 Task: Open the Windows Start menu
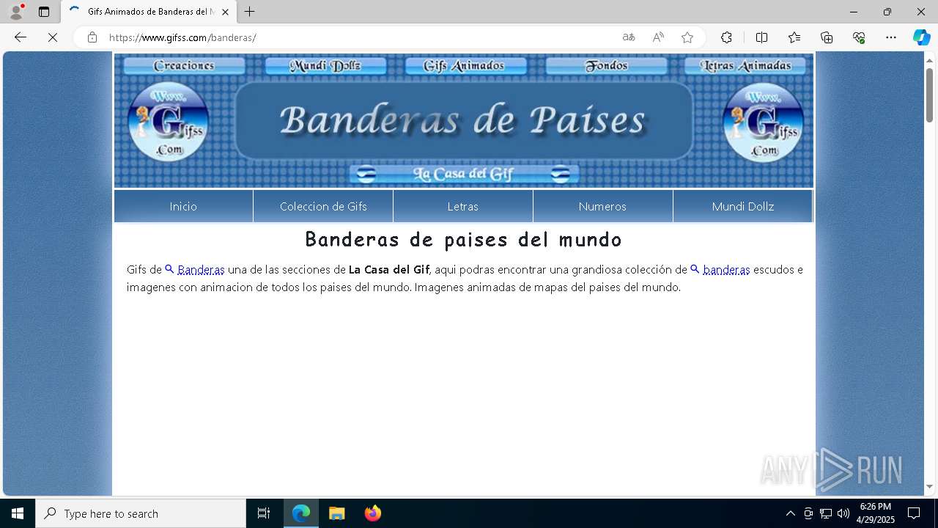click(18, 513)
